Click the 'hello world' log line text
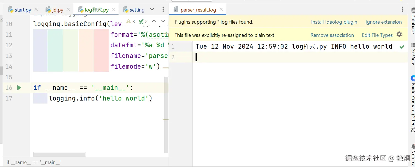The width and height of the screenshot is (415, 167). 294,46
